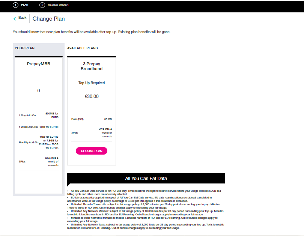Click the step 1 circle icon
Image resolution: width=304 pixels, height=236 pixels.
[16, 5]
